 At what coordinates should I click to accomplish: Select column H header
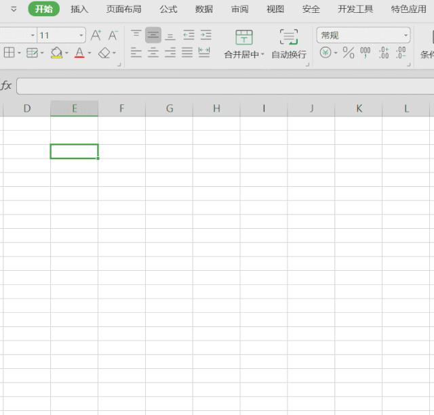(217, 108)
